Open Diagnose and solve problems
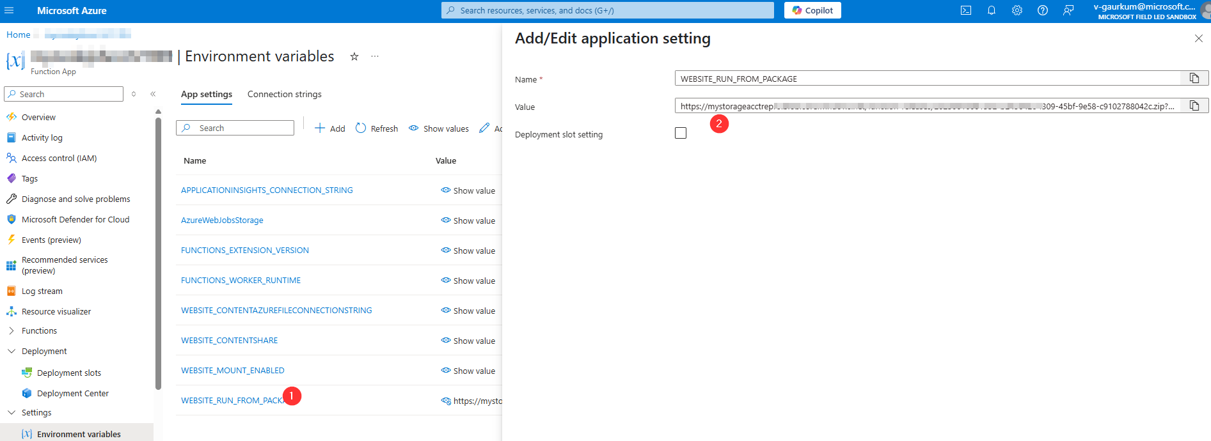The height and width of the screenshot is (441, 1211). click(77, 199)
